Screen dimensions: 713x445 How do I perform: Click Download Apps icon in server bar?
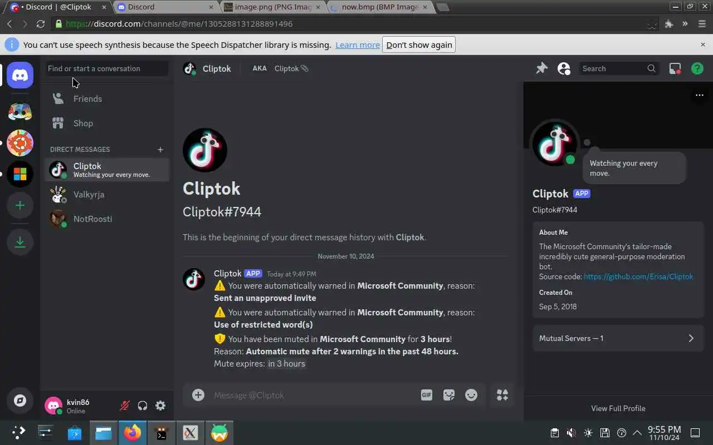point(20,242)
